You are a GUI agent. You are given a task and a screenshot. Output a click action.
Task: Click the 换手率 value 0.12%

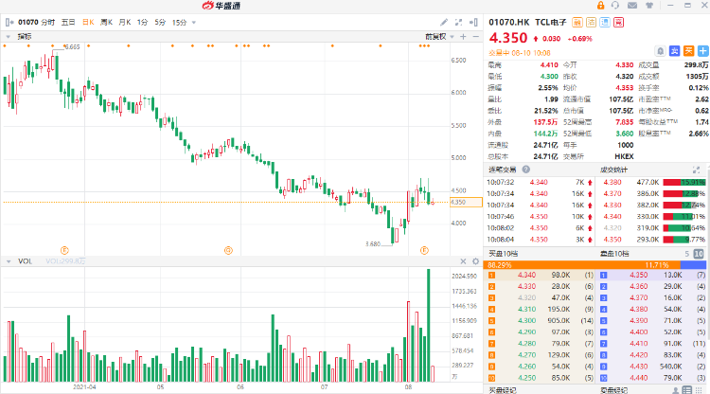(x=699, y=88)
